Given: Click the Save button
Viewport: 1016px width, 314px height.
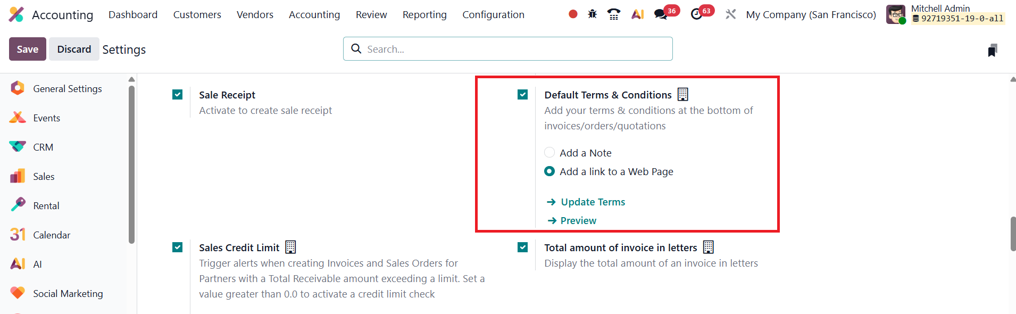Looking at the screenshot, I should (27, 49).
